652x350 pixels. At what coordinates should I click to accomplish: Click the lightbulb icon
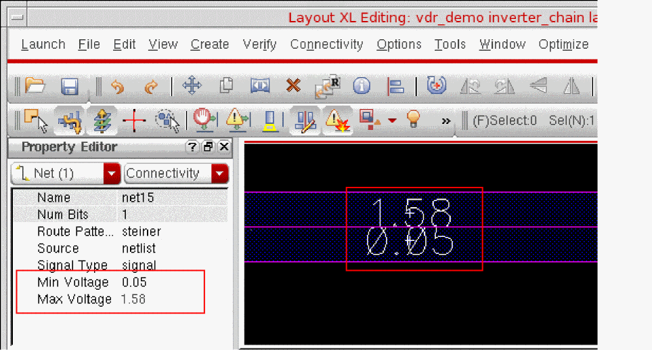(x=413, y=119)
